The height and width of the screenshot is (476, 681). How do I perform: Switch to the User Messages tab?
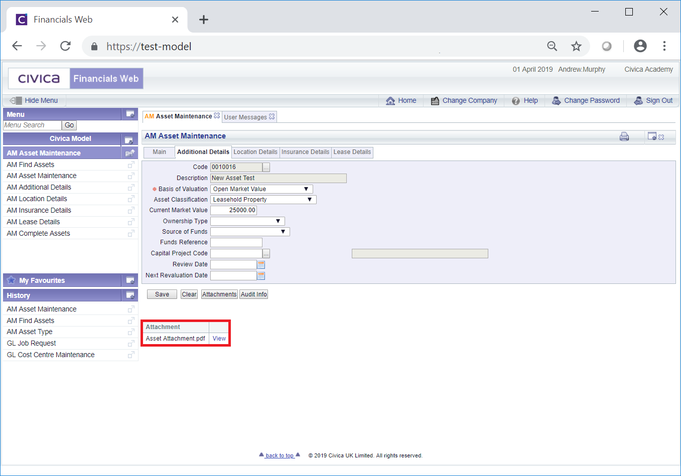point(245,117)
